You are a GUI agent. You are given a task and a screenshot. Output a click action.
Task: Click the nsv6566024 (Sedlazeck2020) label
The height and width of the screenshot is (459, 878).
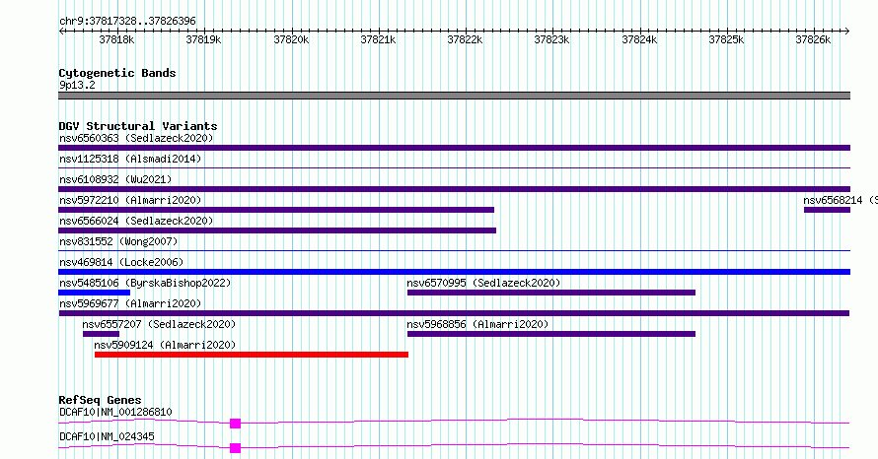(136, 221)
